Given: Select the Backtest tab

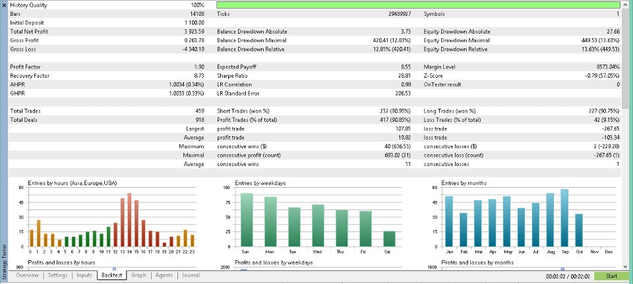Looking at the screenshot, I should pos(112,275).
